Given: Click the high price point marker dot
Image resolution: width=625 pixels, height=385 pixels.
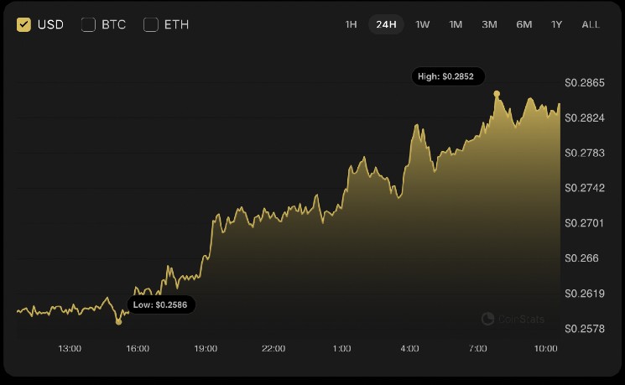Looking at the screenshot, I should 497,93.
